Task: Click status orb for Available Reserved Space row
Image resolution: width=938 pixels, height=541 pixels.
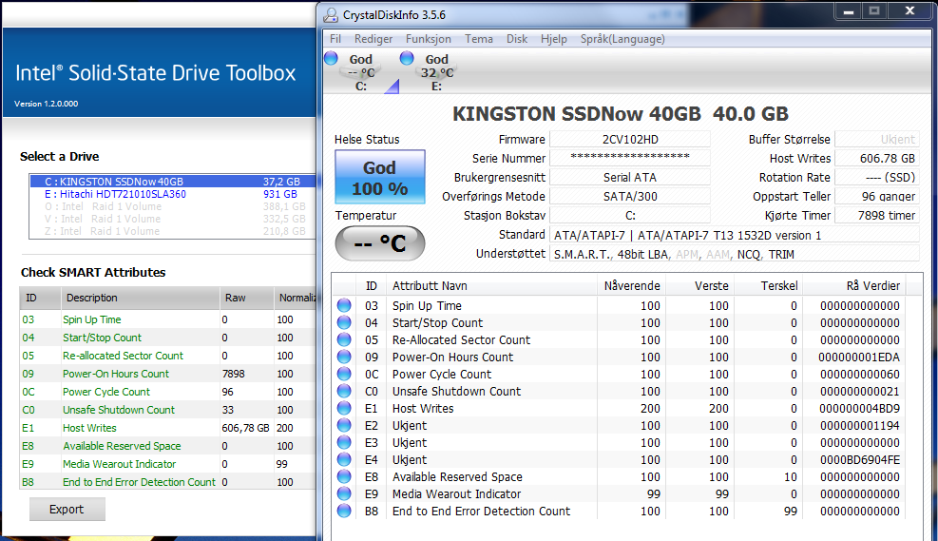Action: [344, 477]
